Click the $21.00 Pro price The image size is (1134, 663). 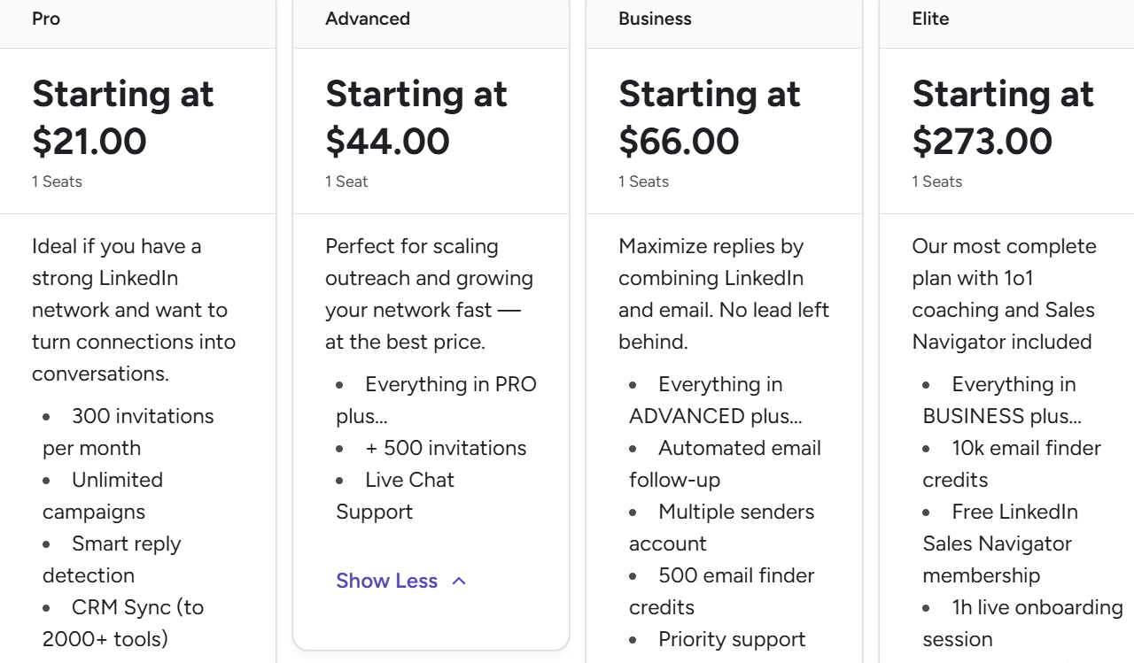coord(89,142)
